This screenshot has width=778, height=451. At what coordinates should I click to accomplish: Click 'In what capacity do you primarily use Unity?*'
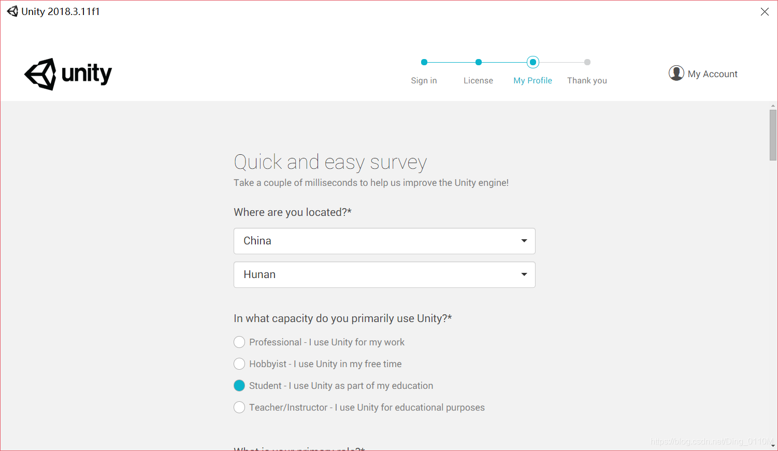(343, 318)
